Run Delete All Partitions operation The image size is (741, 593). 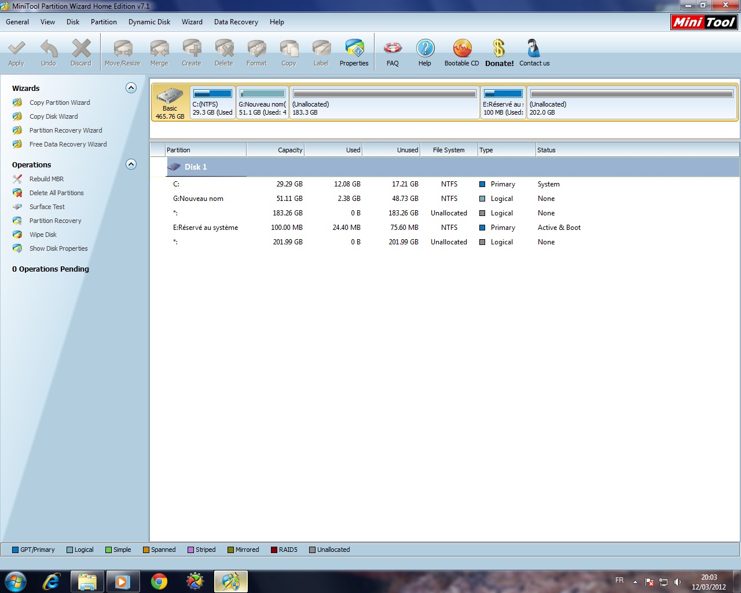(56, 193)
